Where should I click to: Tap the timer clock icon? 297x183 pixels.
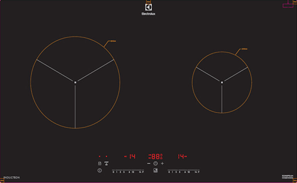[155, 163]
